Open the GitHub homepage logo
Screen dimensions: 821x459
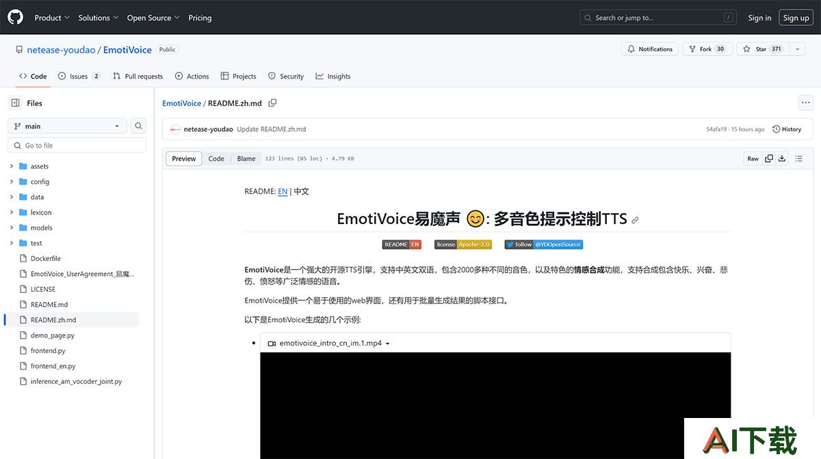(15, 17)
